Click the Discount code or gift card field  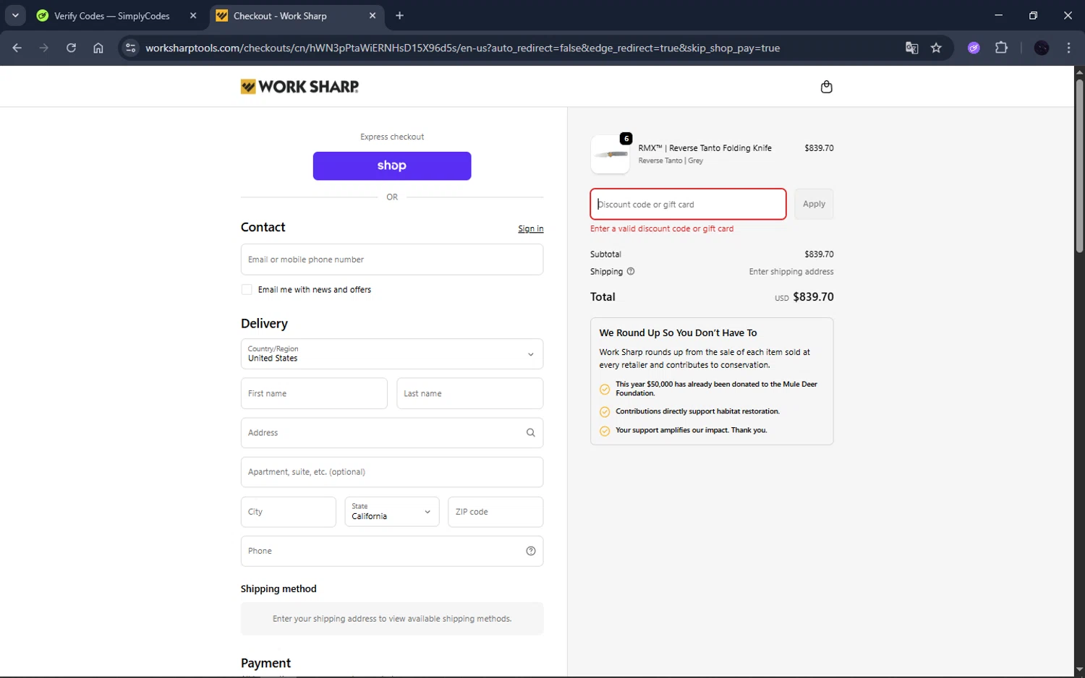coord(688,205)
